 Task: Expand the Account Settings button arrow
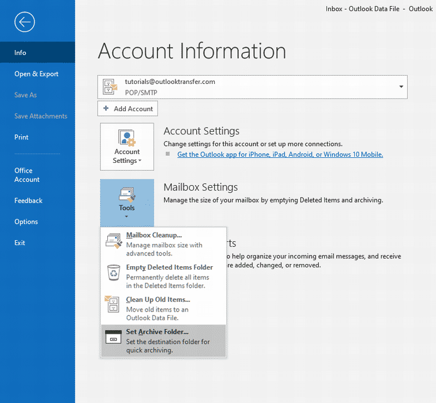[x=140, y=161]
